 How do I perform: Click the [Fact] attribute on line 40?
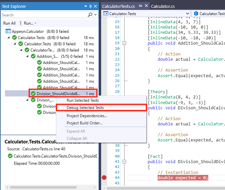tap(155, 156)
